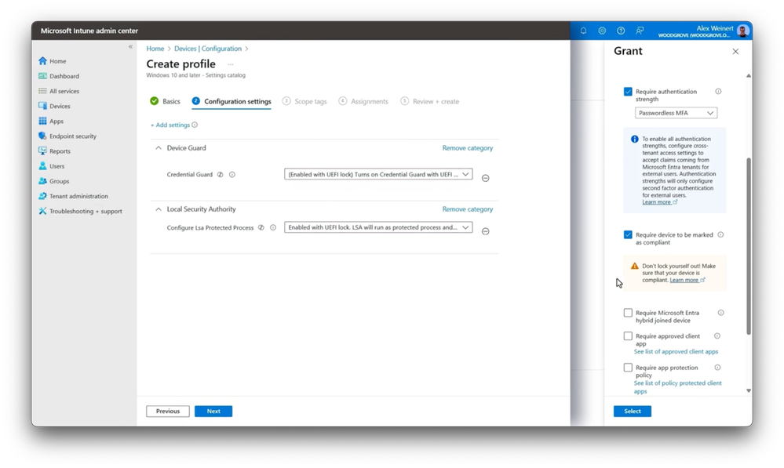Remove Configure Lsa Protected Process setting
Image resolution: width=784 pixels, height=468 pixels.
tap(485, 231)
